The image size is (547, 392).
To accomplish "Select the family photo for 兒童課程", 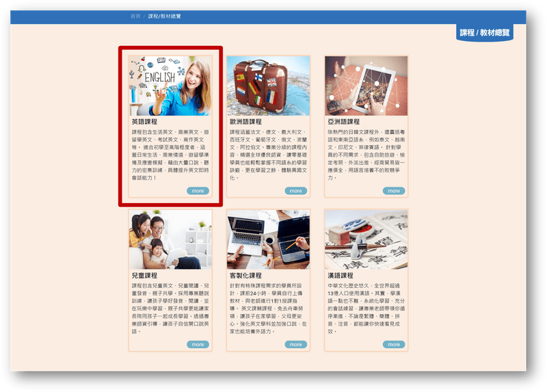I will pos(170,239).
